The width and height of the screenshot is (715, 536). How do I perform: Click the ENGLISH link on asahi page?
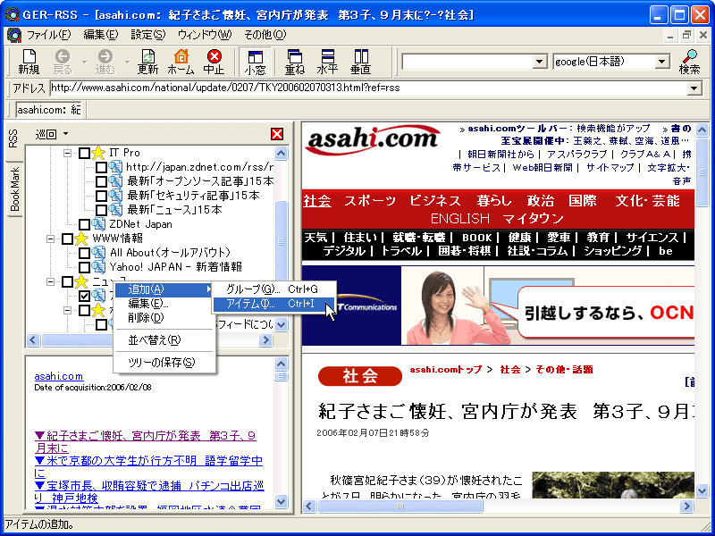459,219
